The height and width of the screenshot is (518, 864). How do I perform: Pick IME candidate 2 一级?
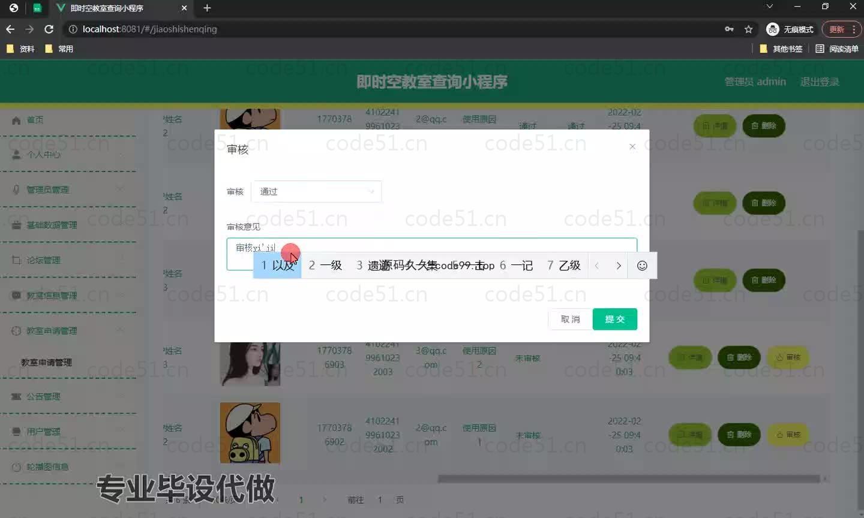(325, 265)
